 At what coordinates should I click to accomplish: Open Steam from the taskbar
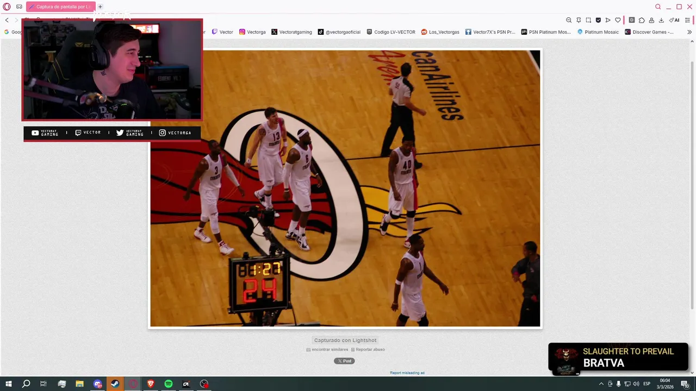115,384
